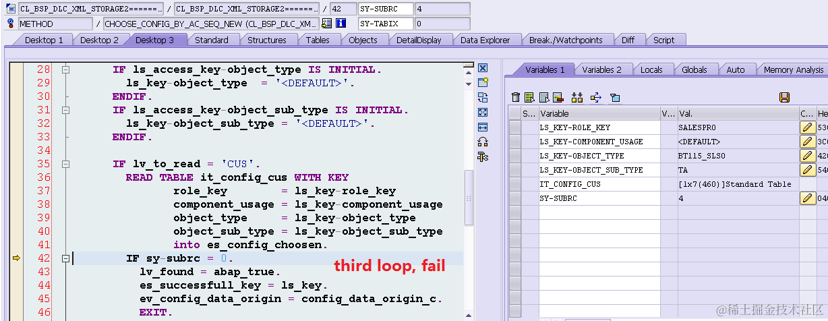The image size is (828, 321).
Task: Click pencil edit icon for LS_KEY-ROLE_KEY
Action: (x=807, y=127)
